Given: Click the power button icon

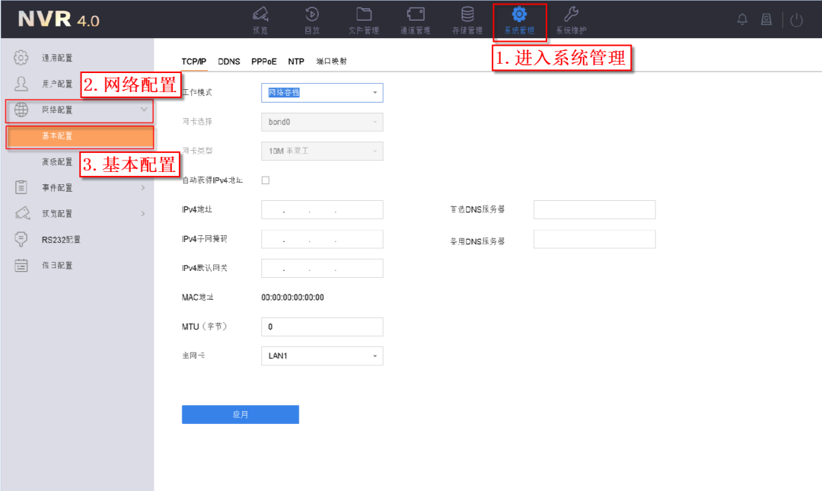Looking at the screenshot, I should [x=796, y=21].
